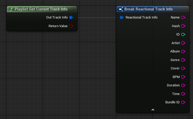
Task: Click the break struct icon in node header
Action: click(121, 9)
